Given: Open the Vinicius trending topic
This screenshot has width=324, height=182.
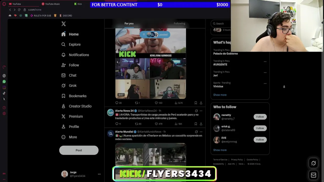Looking at the screenshot, I should tap(218, 86).
